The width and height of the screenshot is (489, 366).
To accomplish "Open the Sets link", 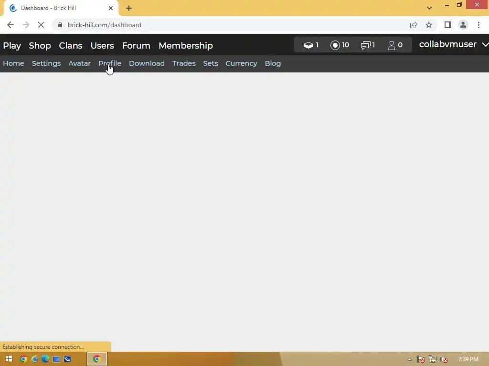I will [211, 63].
